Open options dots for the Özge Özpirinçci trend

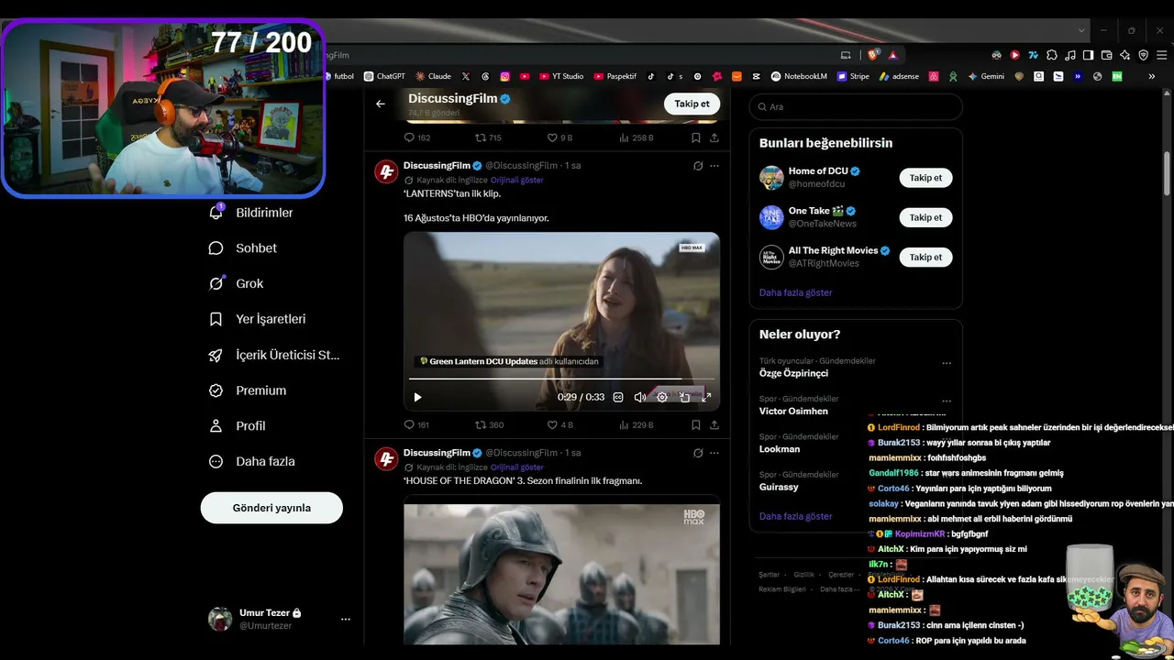(947, 363)
